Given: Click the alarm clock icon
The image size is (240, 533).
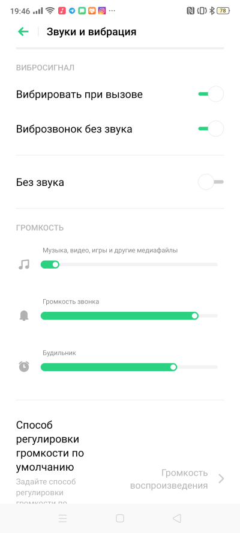Looking at the screenshot, I should click(x=24, y=367).
